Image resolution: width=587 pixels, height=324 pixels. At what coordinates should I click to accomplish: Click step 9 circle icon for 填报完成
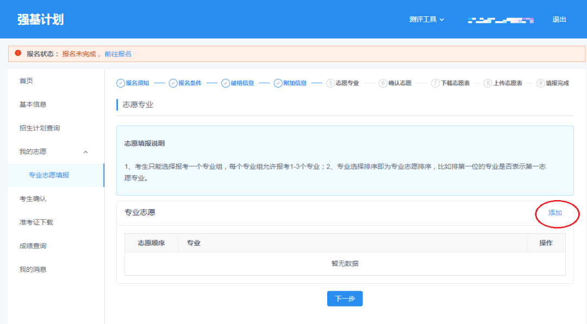tap(540, 83)
